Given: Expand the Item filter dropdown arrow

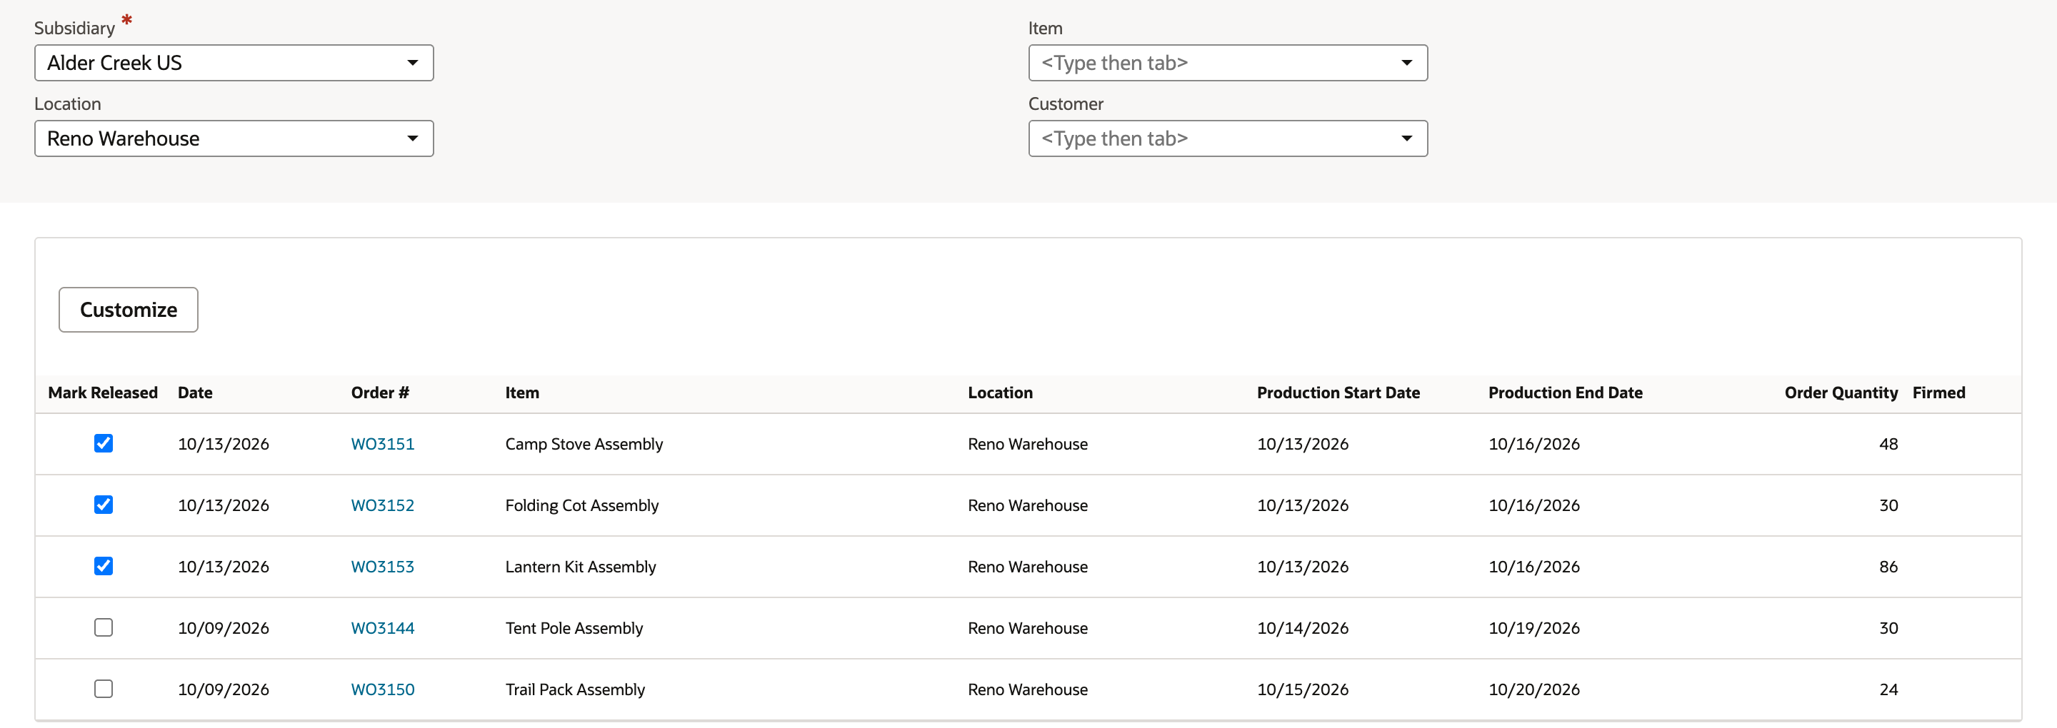Looking at the screenshot, I should click(x=1406, y=63).
